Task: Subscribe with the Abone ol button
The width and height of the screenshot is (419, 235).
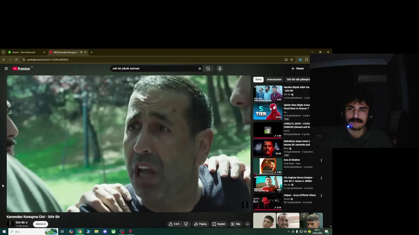Action: point(41,224)
